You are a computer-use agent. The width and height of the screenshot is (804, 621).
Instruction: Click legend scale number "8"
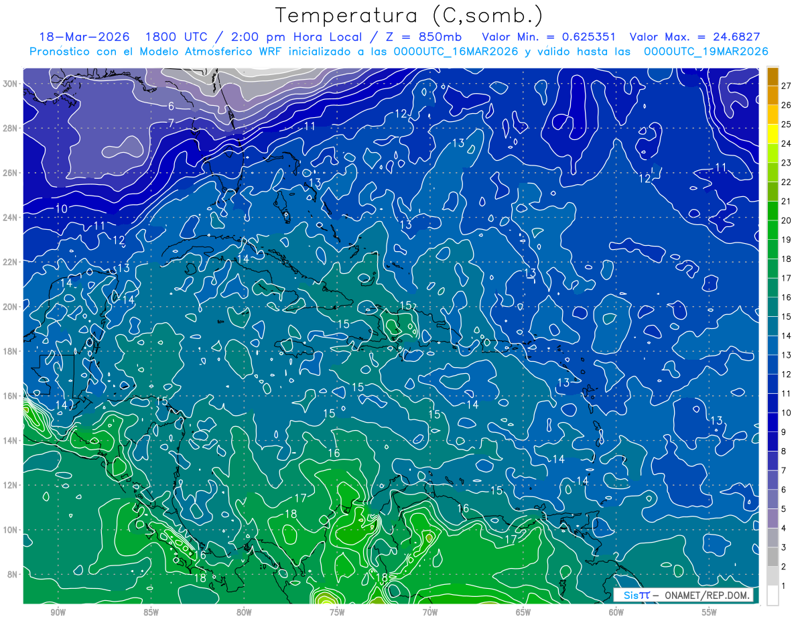point(784,452)
